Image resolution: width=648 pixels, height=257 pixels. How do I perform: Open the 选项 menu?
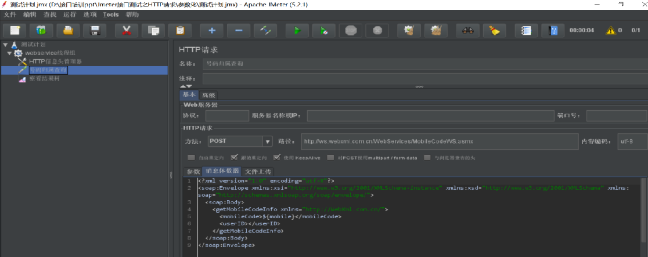tap(89, 15)
